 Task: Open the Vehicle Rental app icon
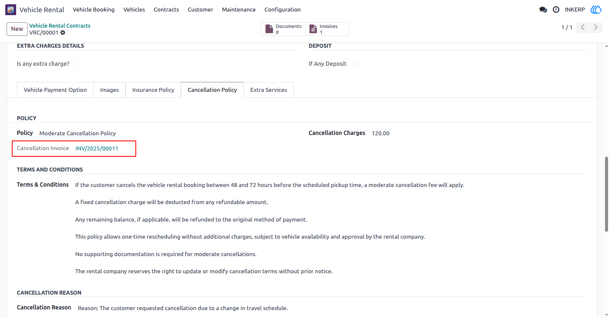(x=11, y=10)
